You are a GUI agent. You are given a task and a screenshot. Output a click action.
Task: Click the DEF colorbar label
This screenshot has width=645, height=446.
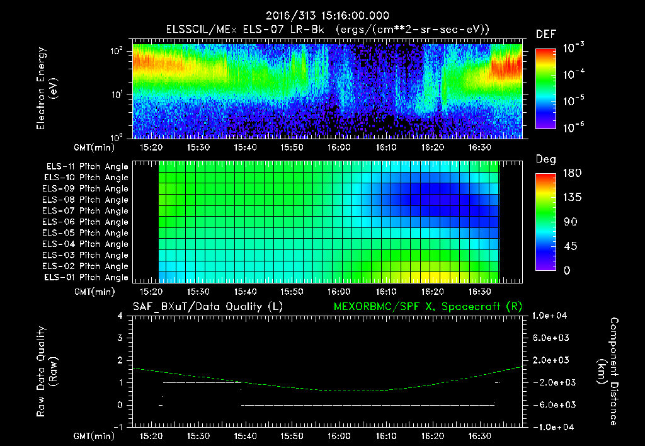(546, 35)
